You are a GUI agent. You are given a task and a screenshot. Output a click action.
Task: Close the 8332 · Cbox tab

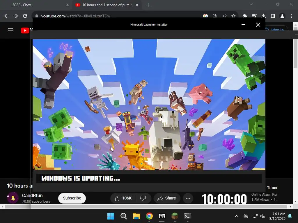point(68,5)
